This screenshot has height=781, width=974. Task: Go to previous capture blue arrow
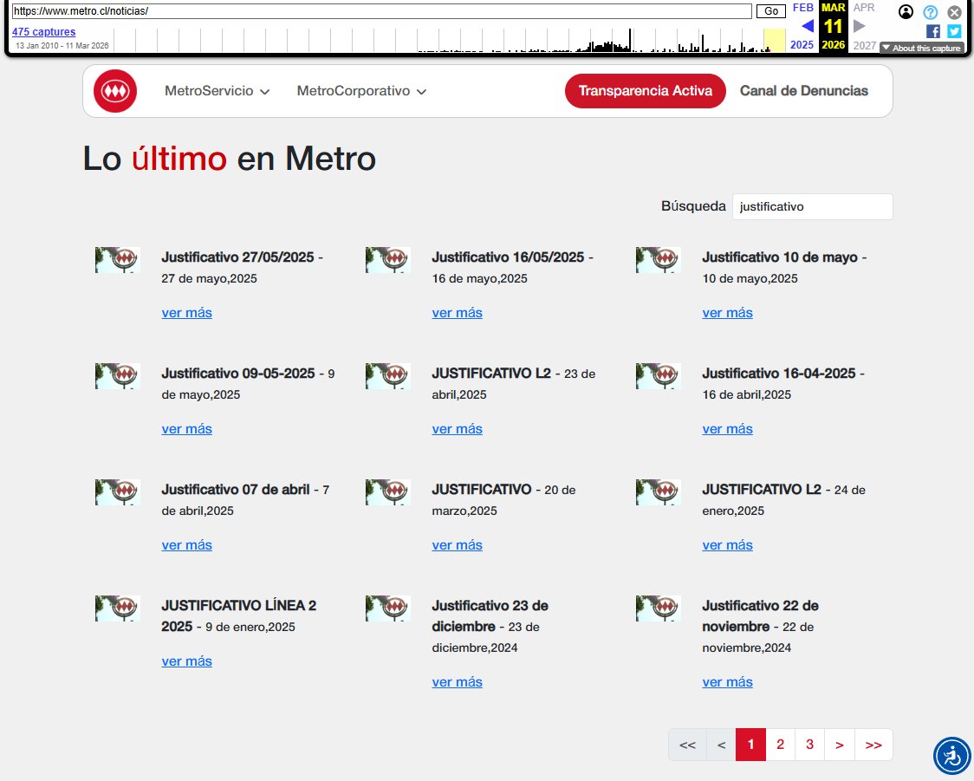point(808,26)
